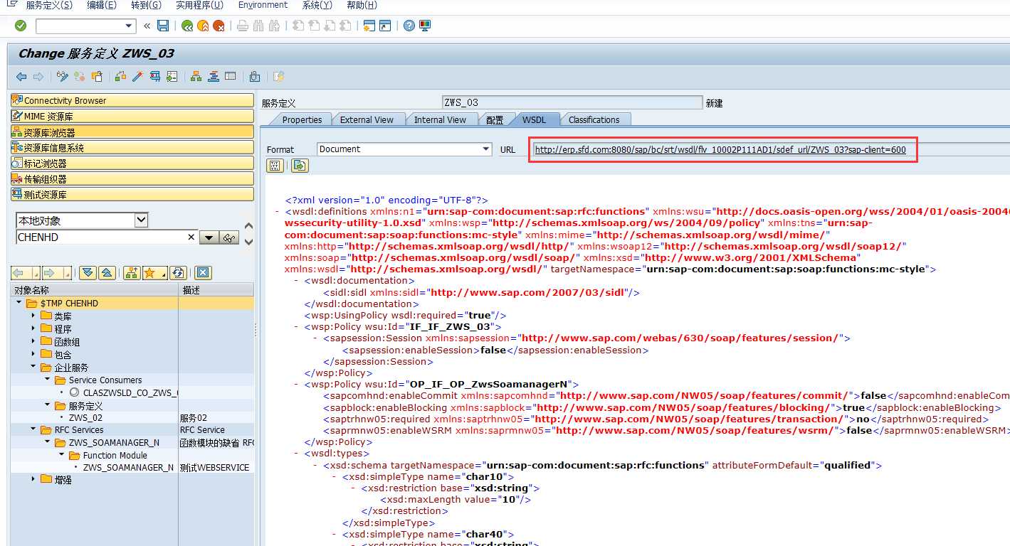The width and height of the screenshot is (1010, 546).
Task: Open the 服务定义(S) menu
Action: (49, 5)
